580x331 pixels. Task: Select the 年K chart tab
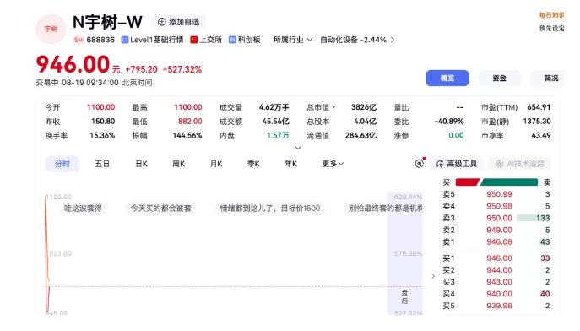tap(291, 164)
